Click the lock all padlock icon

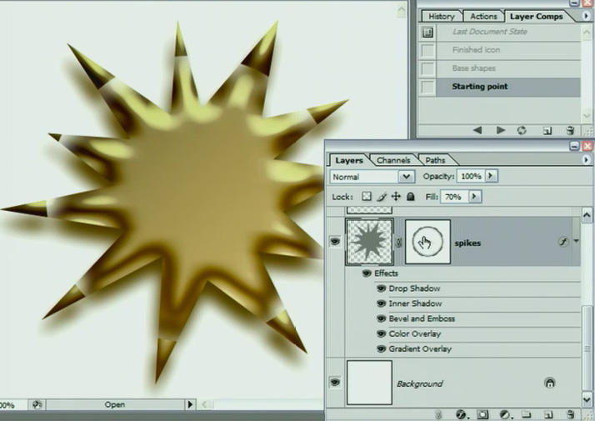(x=410, y=197)
